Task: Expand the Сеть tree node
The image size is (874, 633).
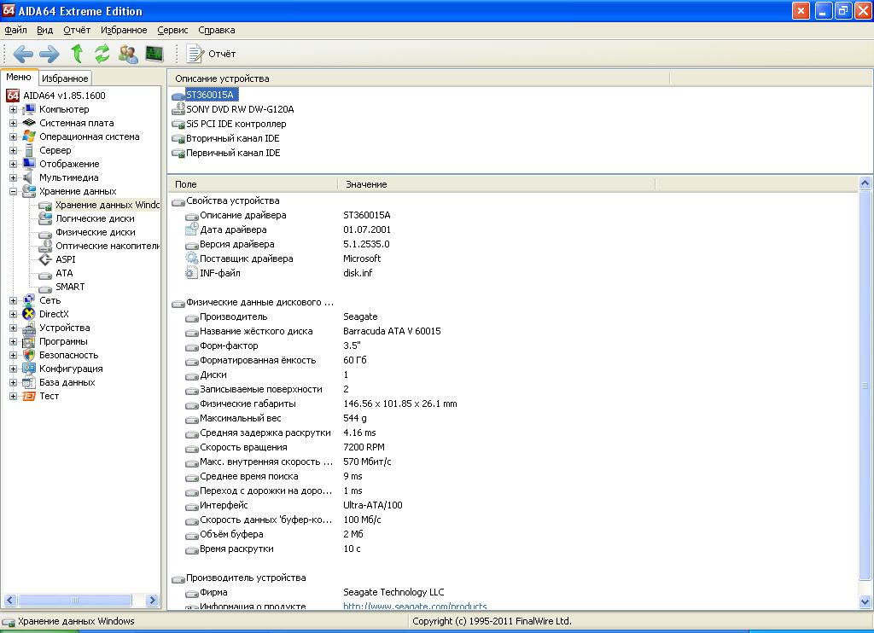Action: click(13, 300)
